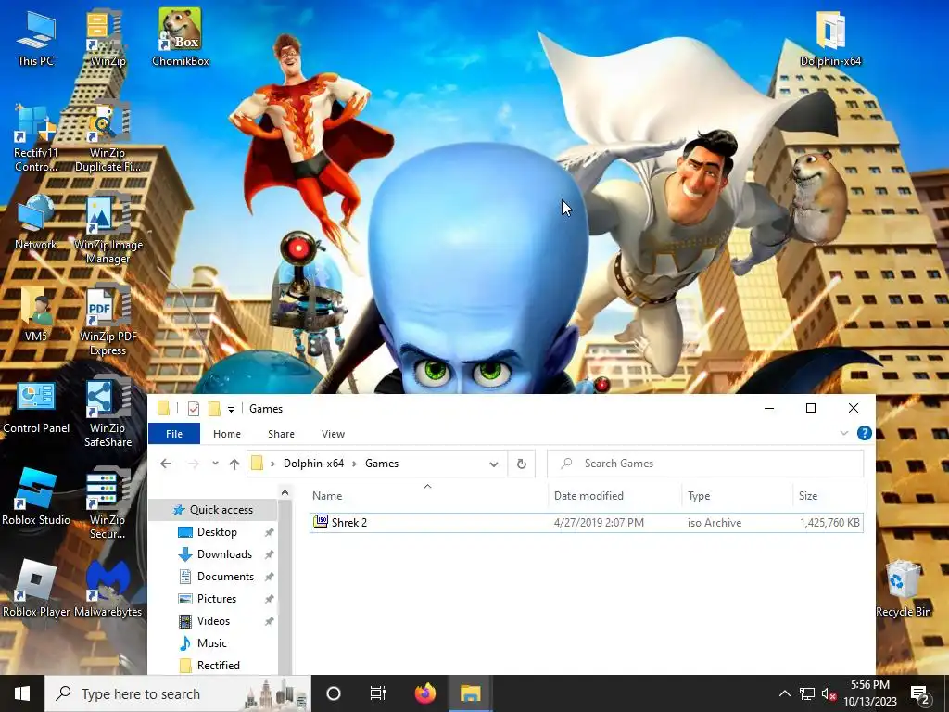Open Rectified folder in navigation pane

point(218,666)
